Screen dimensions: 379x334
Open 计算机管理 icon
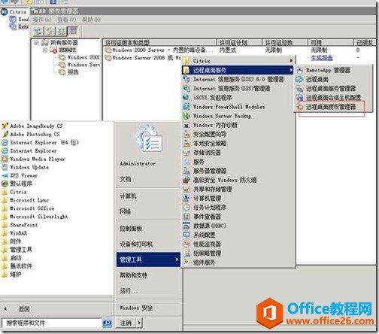tap(186, 198)
